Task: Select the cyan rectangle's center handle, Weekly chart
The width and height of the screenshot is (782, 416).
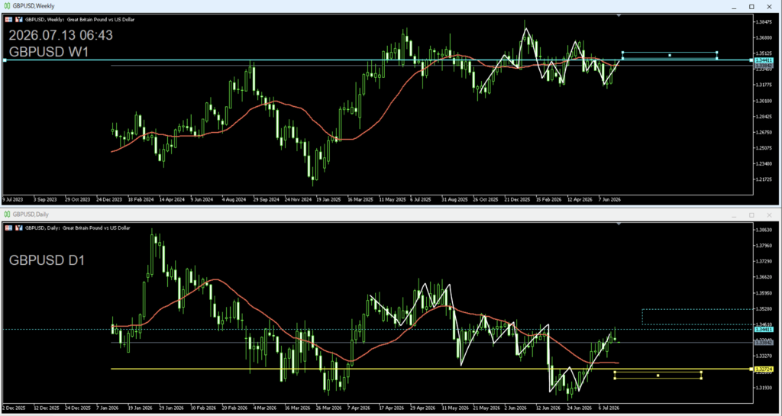Action: [670, 55]
